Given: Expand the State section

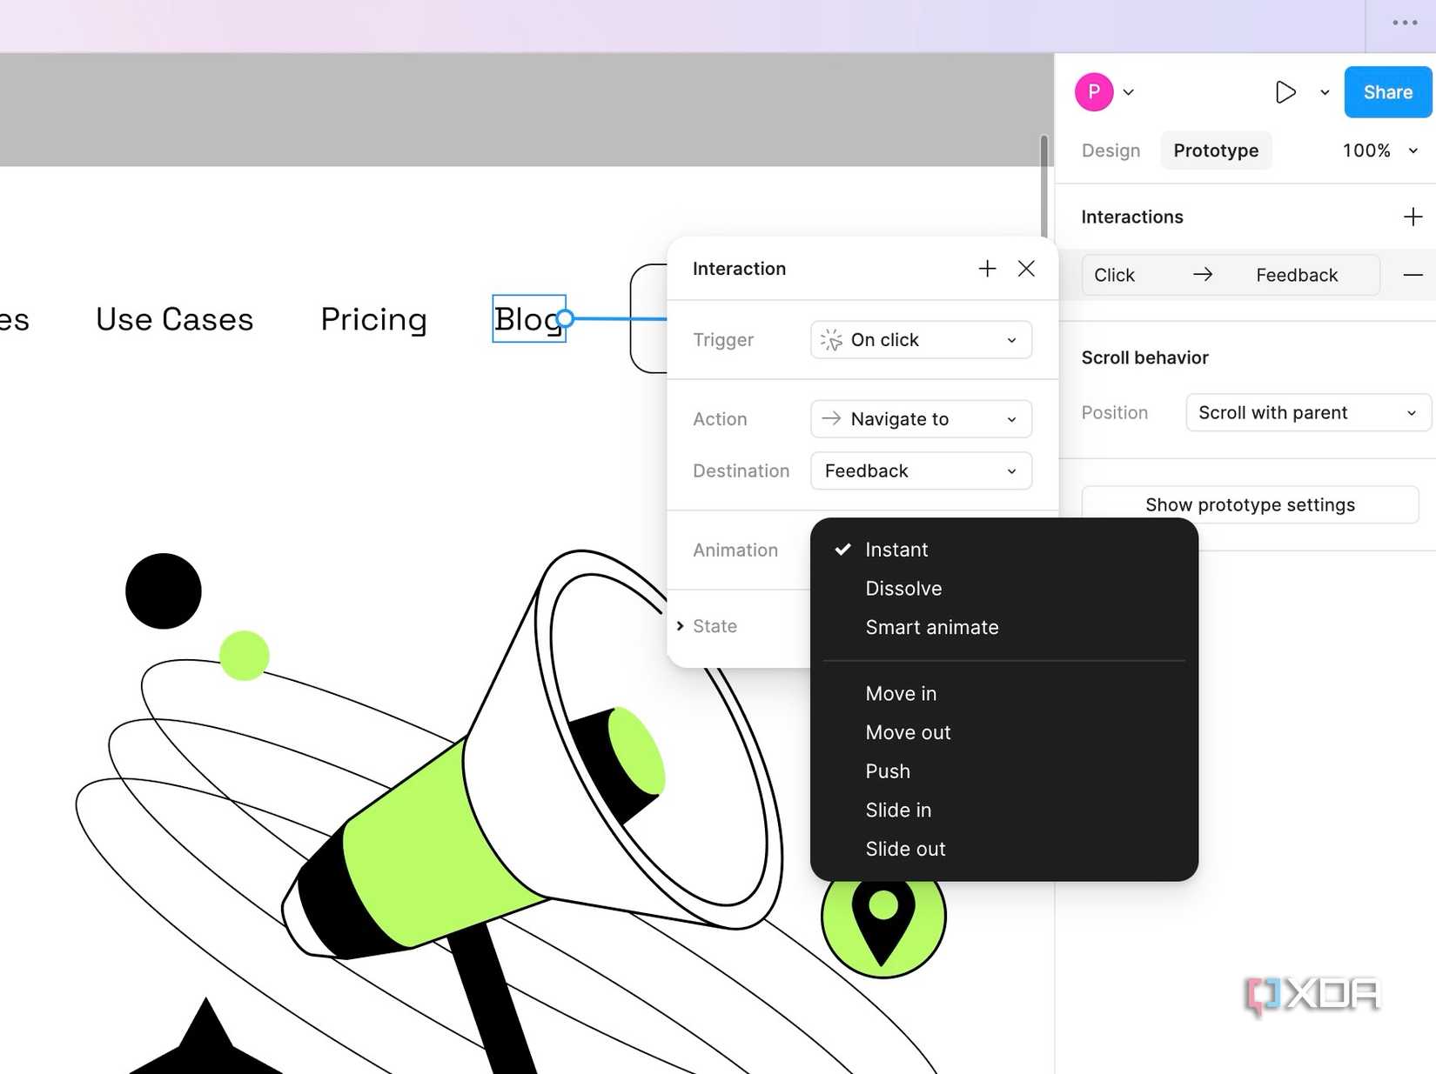Looking at the screenshot, I should tap(707, 625).
